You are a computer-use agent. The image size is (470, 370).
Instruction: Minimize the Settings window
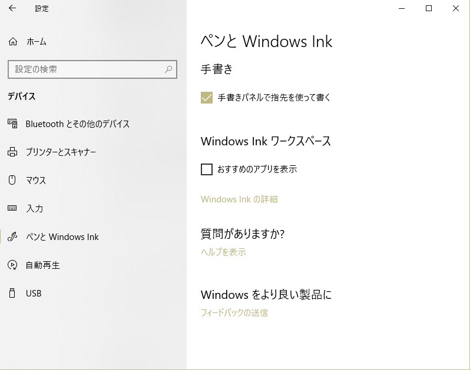(x=402, y=8)
